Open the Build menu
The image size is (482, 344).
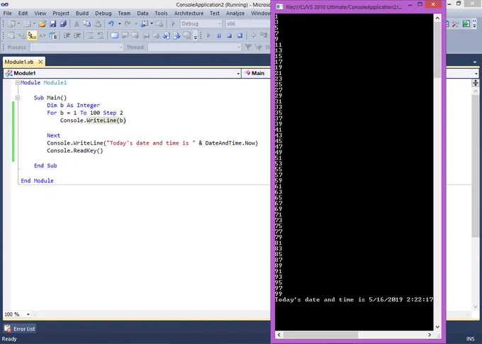point(82,13)
